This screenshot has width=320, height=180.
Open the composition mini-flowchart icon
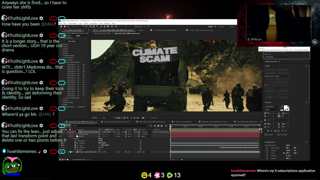point(150,126)
